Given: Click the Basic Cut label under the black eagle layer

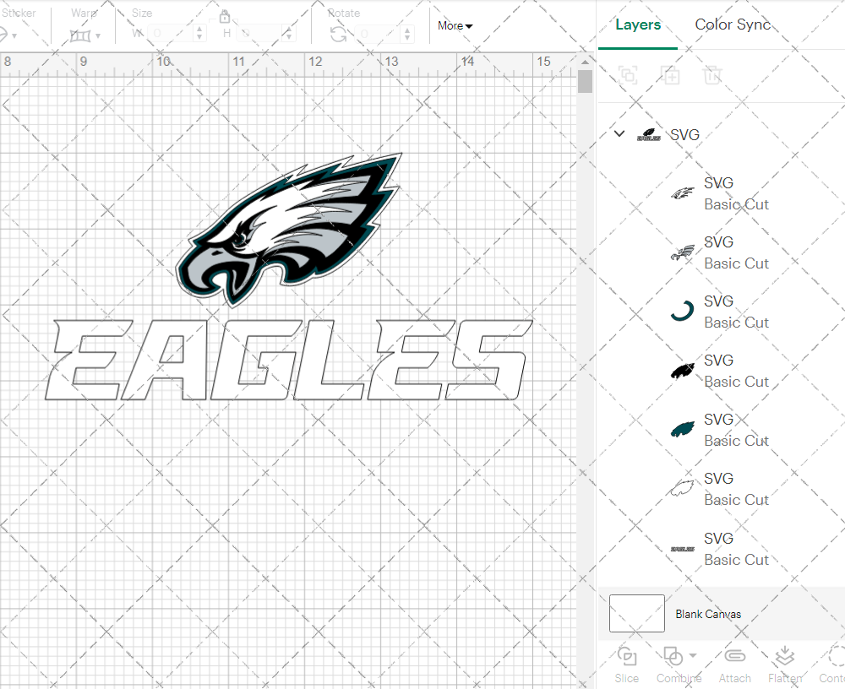Looking at the screenshot, I should (x=736, y=382).
